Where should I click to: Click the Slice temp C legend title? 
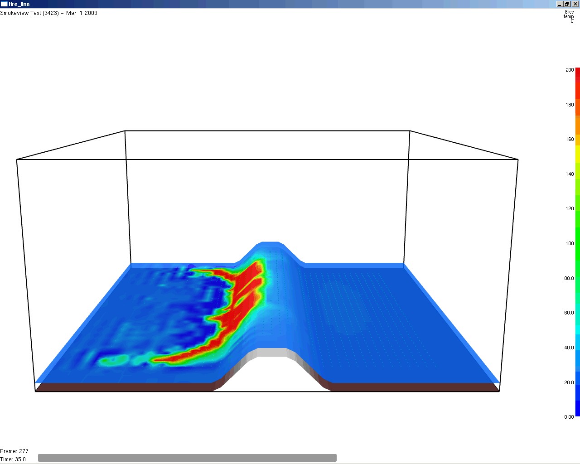[569, 16]
